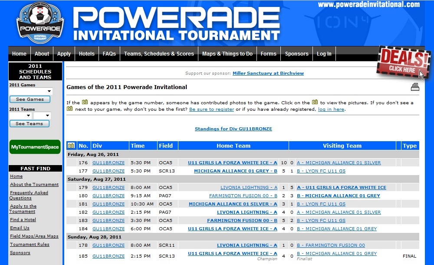The width and height of the screenshot is (434, 265).
Task: Open Maps & Things to Do menu
Action: (227, 54)
